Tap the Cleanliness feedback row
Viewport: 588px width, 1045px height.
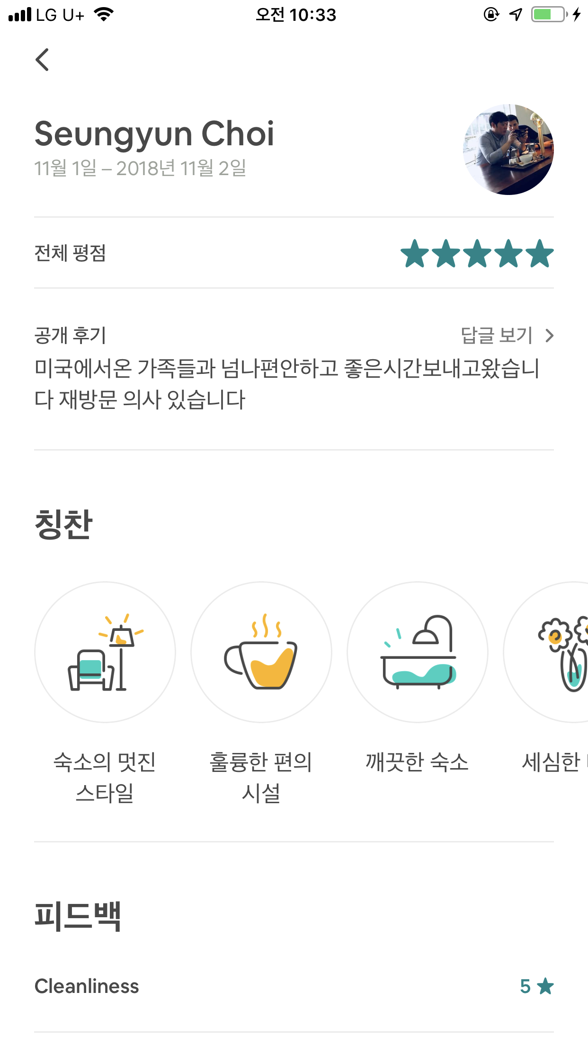point(87,986)
